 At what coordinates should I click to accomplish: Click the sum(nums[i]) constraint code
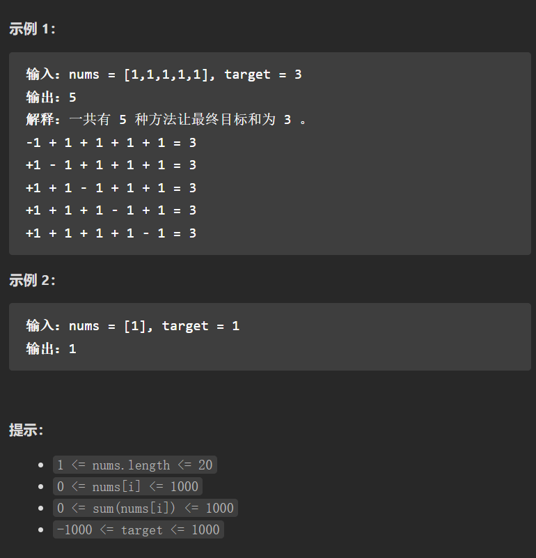tap(145, 508)
